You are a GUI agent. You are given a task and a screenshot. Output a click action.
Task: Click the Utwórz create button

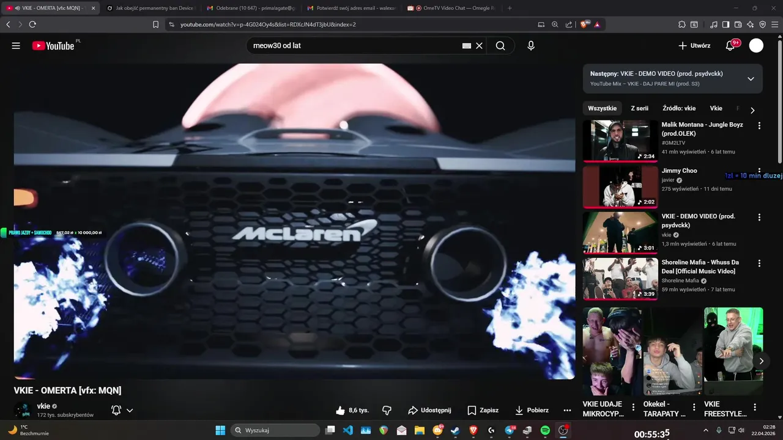click(694, 46)
